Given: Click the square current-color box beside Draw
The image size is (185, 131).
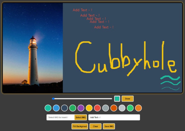Looking at the screenshot, I should point(117,99).
